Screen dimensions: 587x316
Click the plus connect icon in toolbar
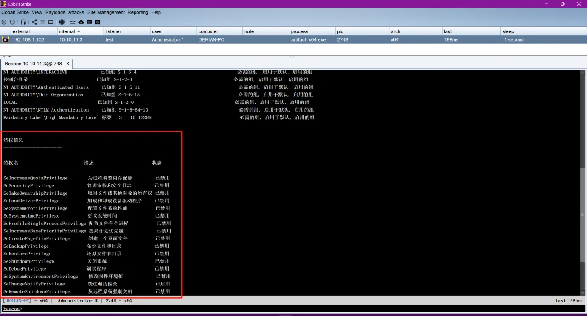click(x=4, y=22)
